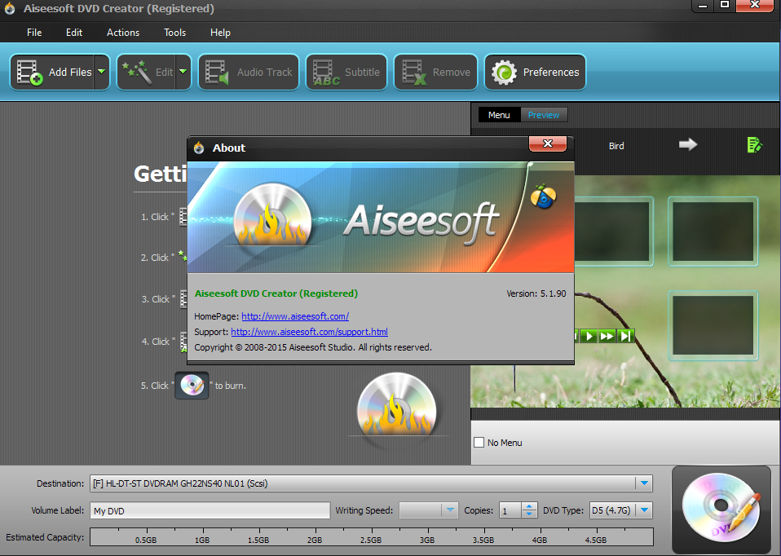Open Preferences with the gear button
This screenshot has width=781, height=556.
tap(535, 73)
